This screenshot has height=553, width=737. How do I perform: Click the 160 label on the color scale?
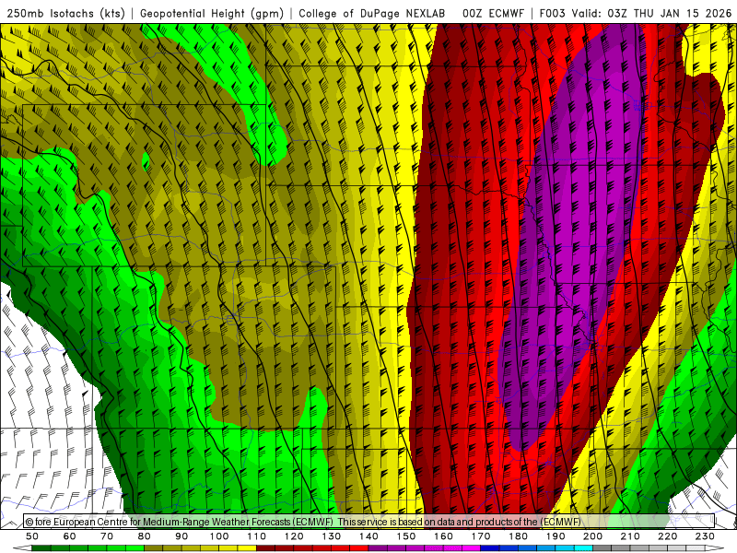(443, 536)
